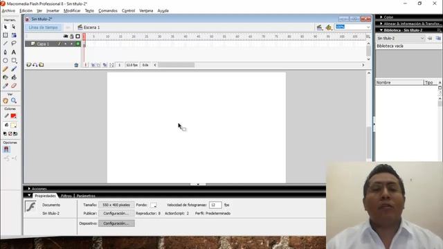Expand the Acciones panel
This screenshot has width=443, height=249.
[x=29, y=189]
